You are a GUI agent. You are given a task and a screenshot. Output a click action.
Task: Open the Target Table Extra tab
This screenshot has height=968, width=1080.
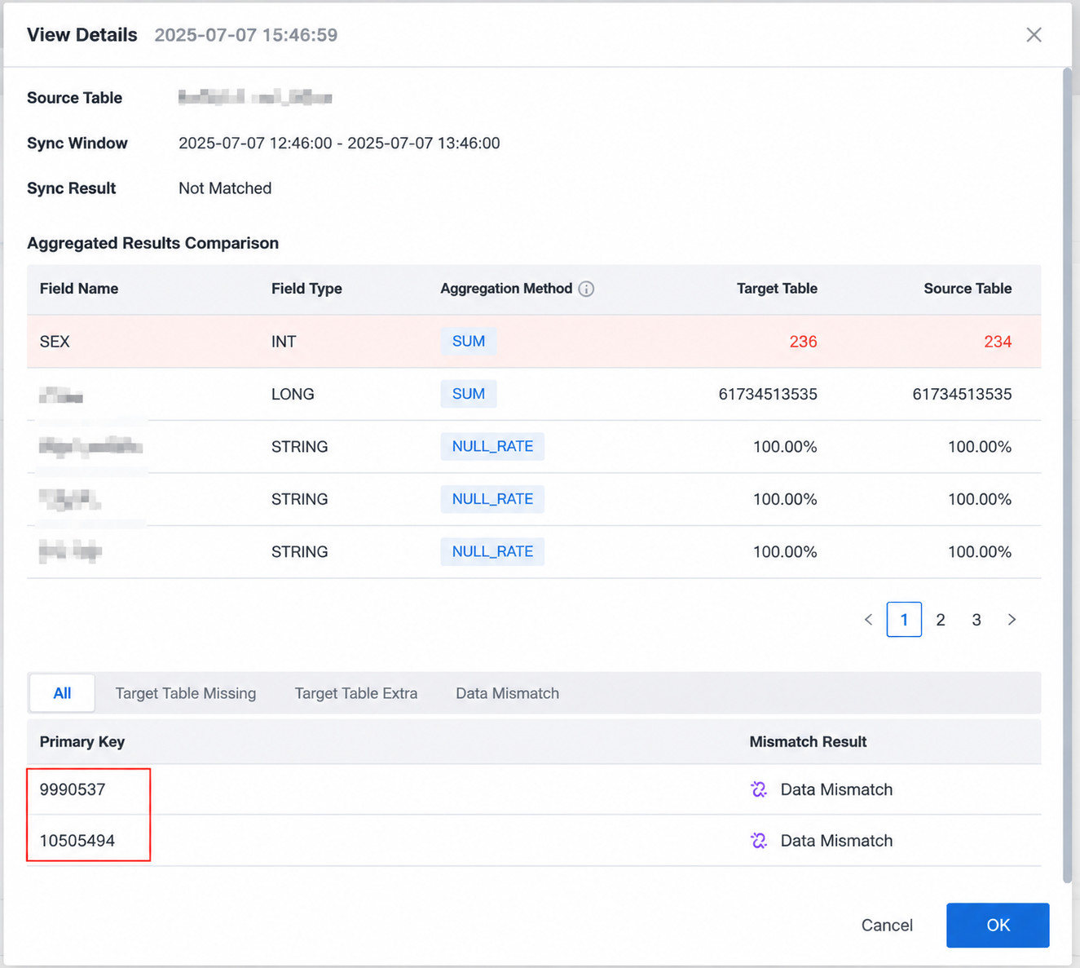tap(356, 693)
